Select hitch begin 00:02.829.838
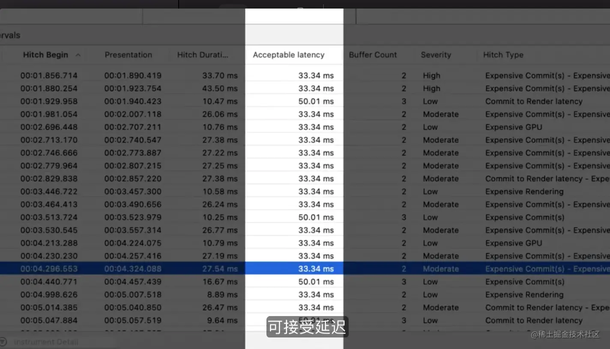 (x=49, y=178)
